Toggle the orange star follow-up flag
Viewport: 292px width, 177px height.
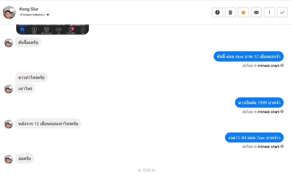tap(243, 12)
